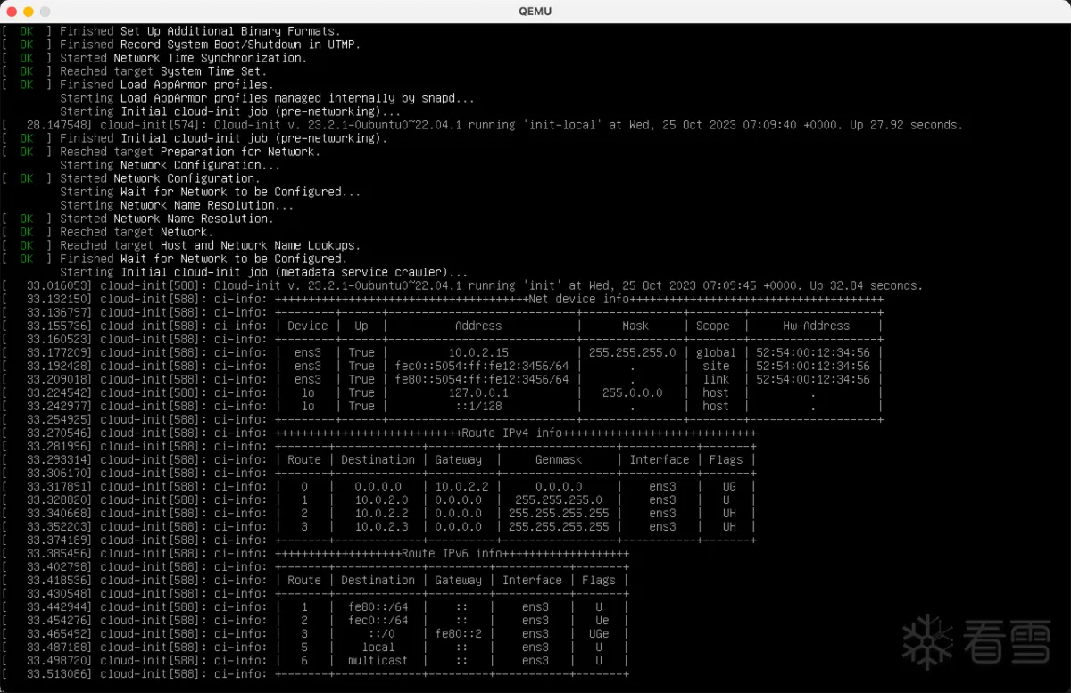Viewport: 1071px width, 693px height.
Task: Click the 'Ue' flags cell
Action: 602,620
